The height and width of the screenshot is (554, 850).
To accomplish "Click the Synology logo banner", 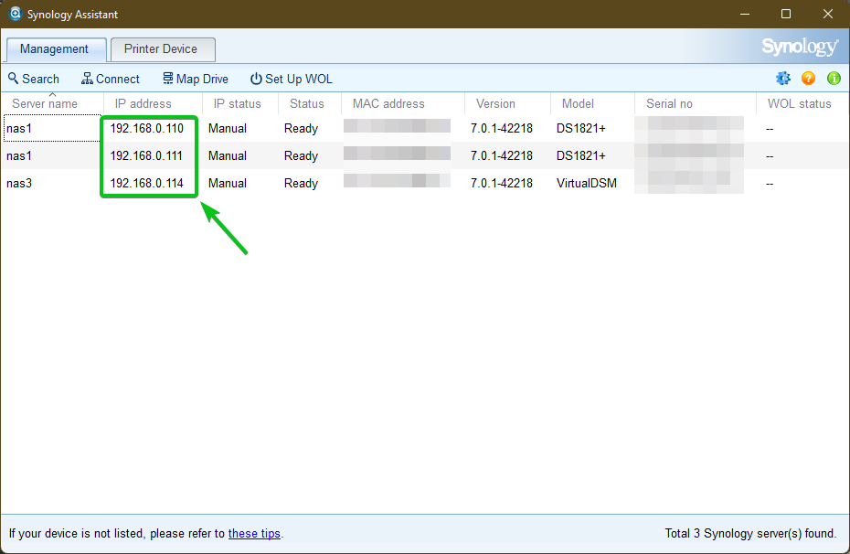I will pyautogui.click(x=800, y=46).
